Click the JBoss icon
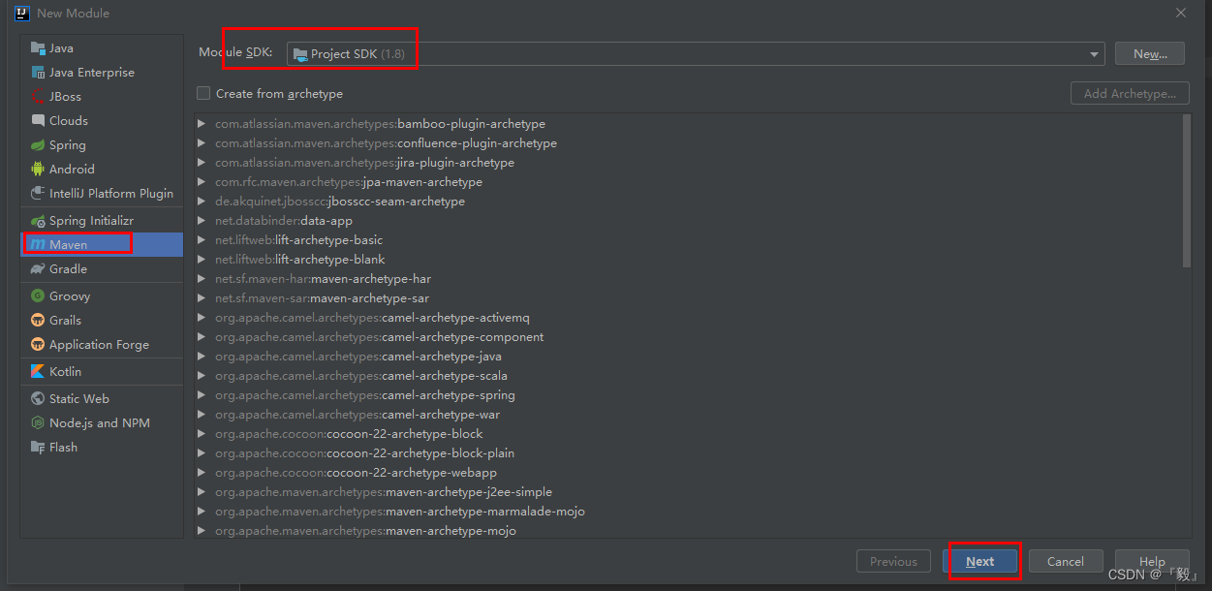Screen dimensions: 1212x591 38,97
